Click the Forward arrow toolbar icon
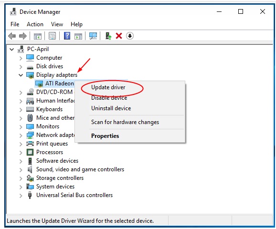Image resolution: width=276 pixels, height=229 pixels. pyautogui.click(x=23, y=36)
